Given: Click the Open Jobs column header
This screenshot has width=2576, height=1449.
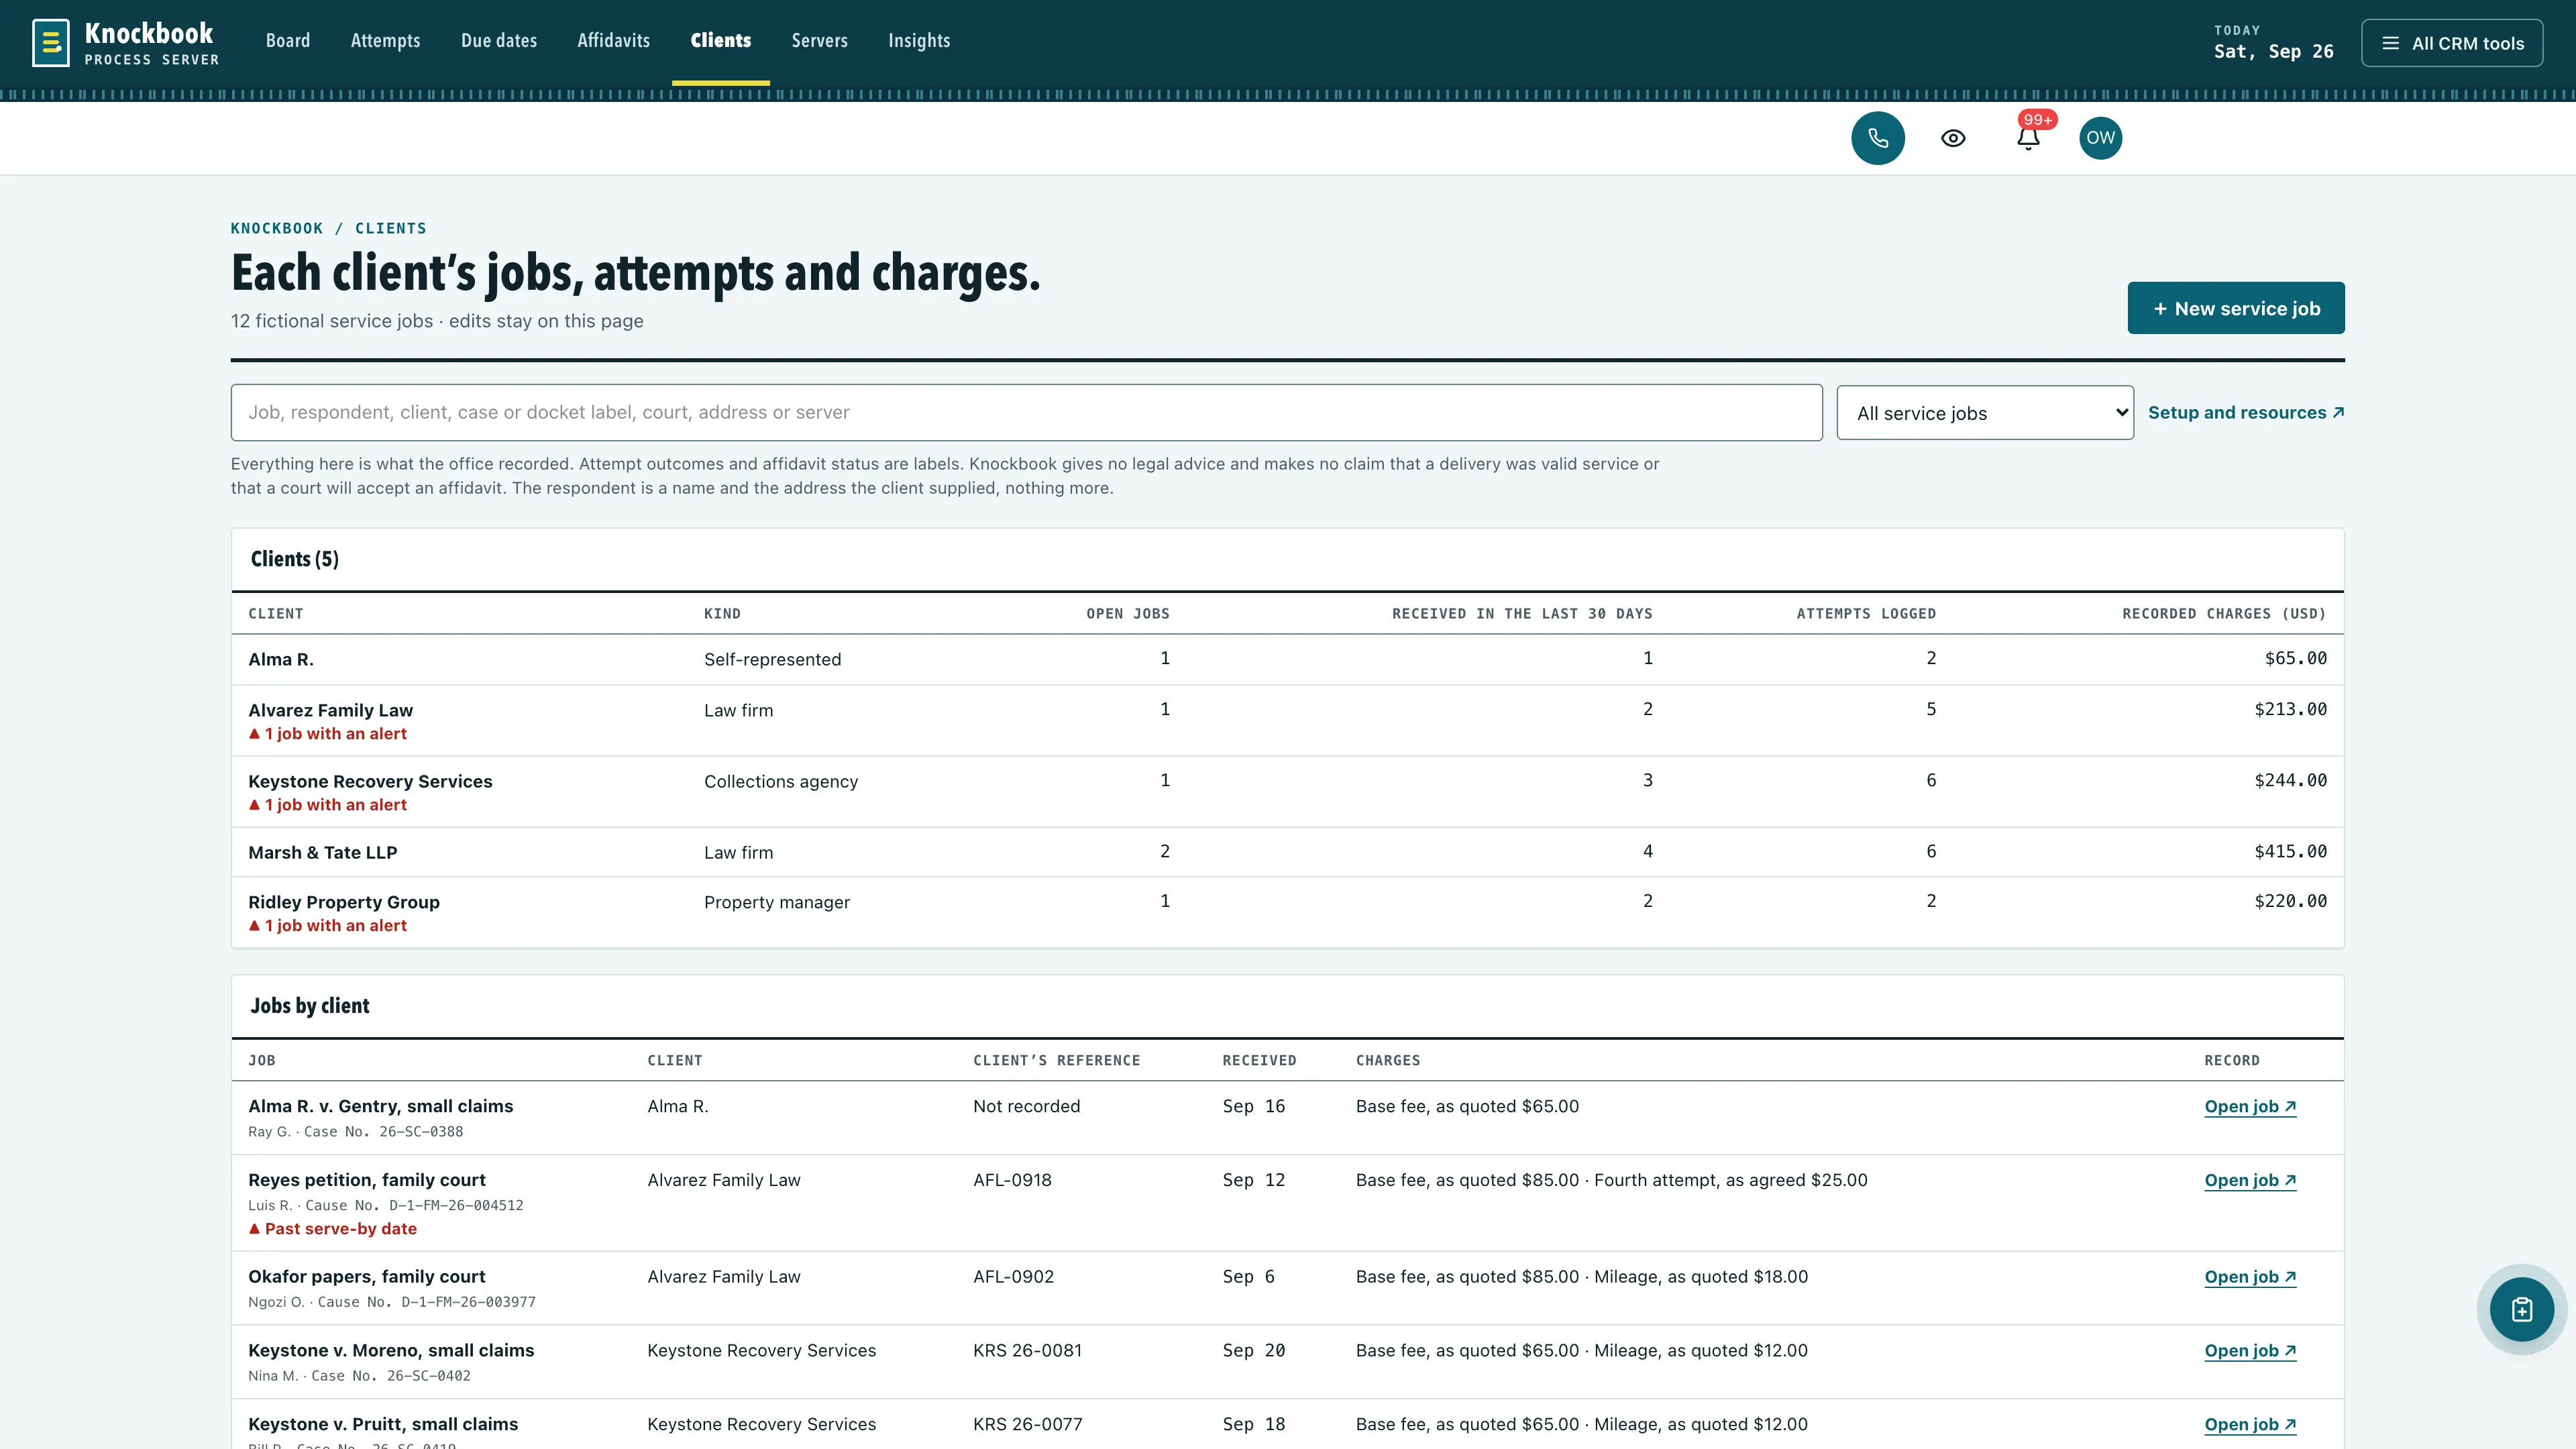Looking at the screenshot, I should (x=1128, y=614).
